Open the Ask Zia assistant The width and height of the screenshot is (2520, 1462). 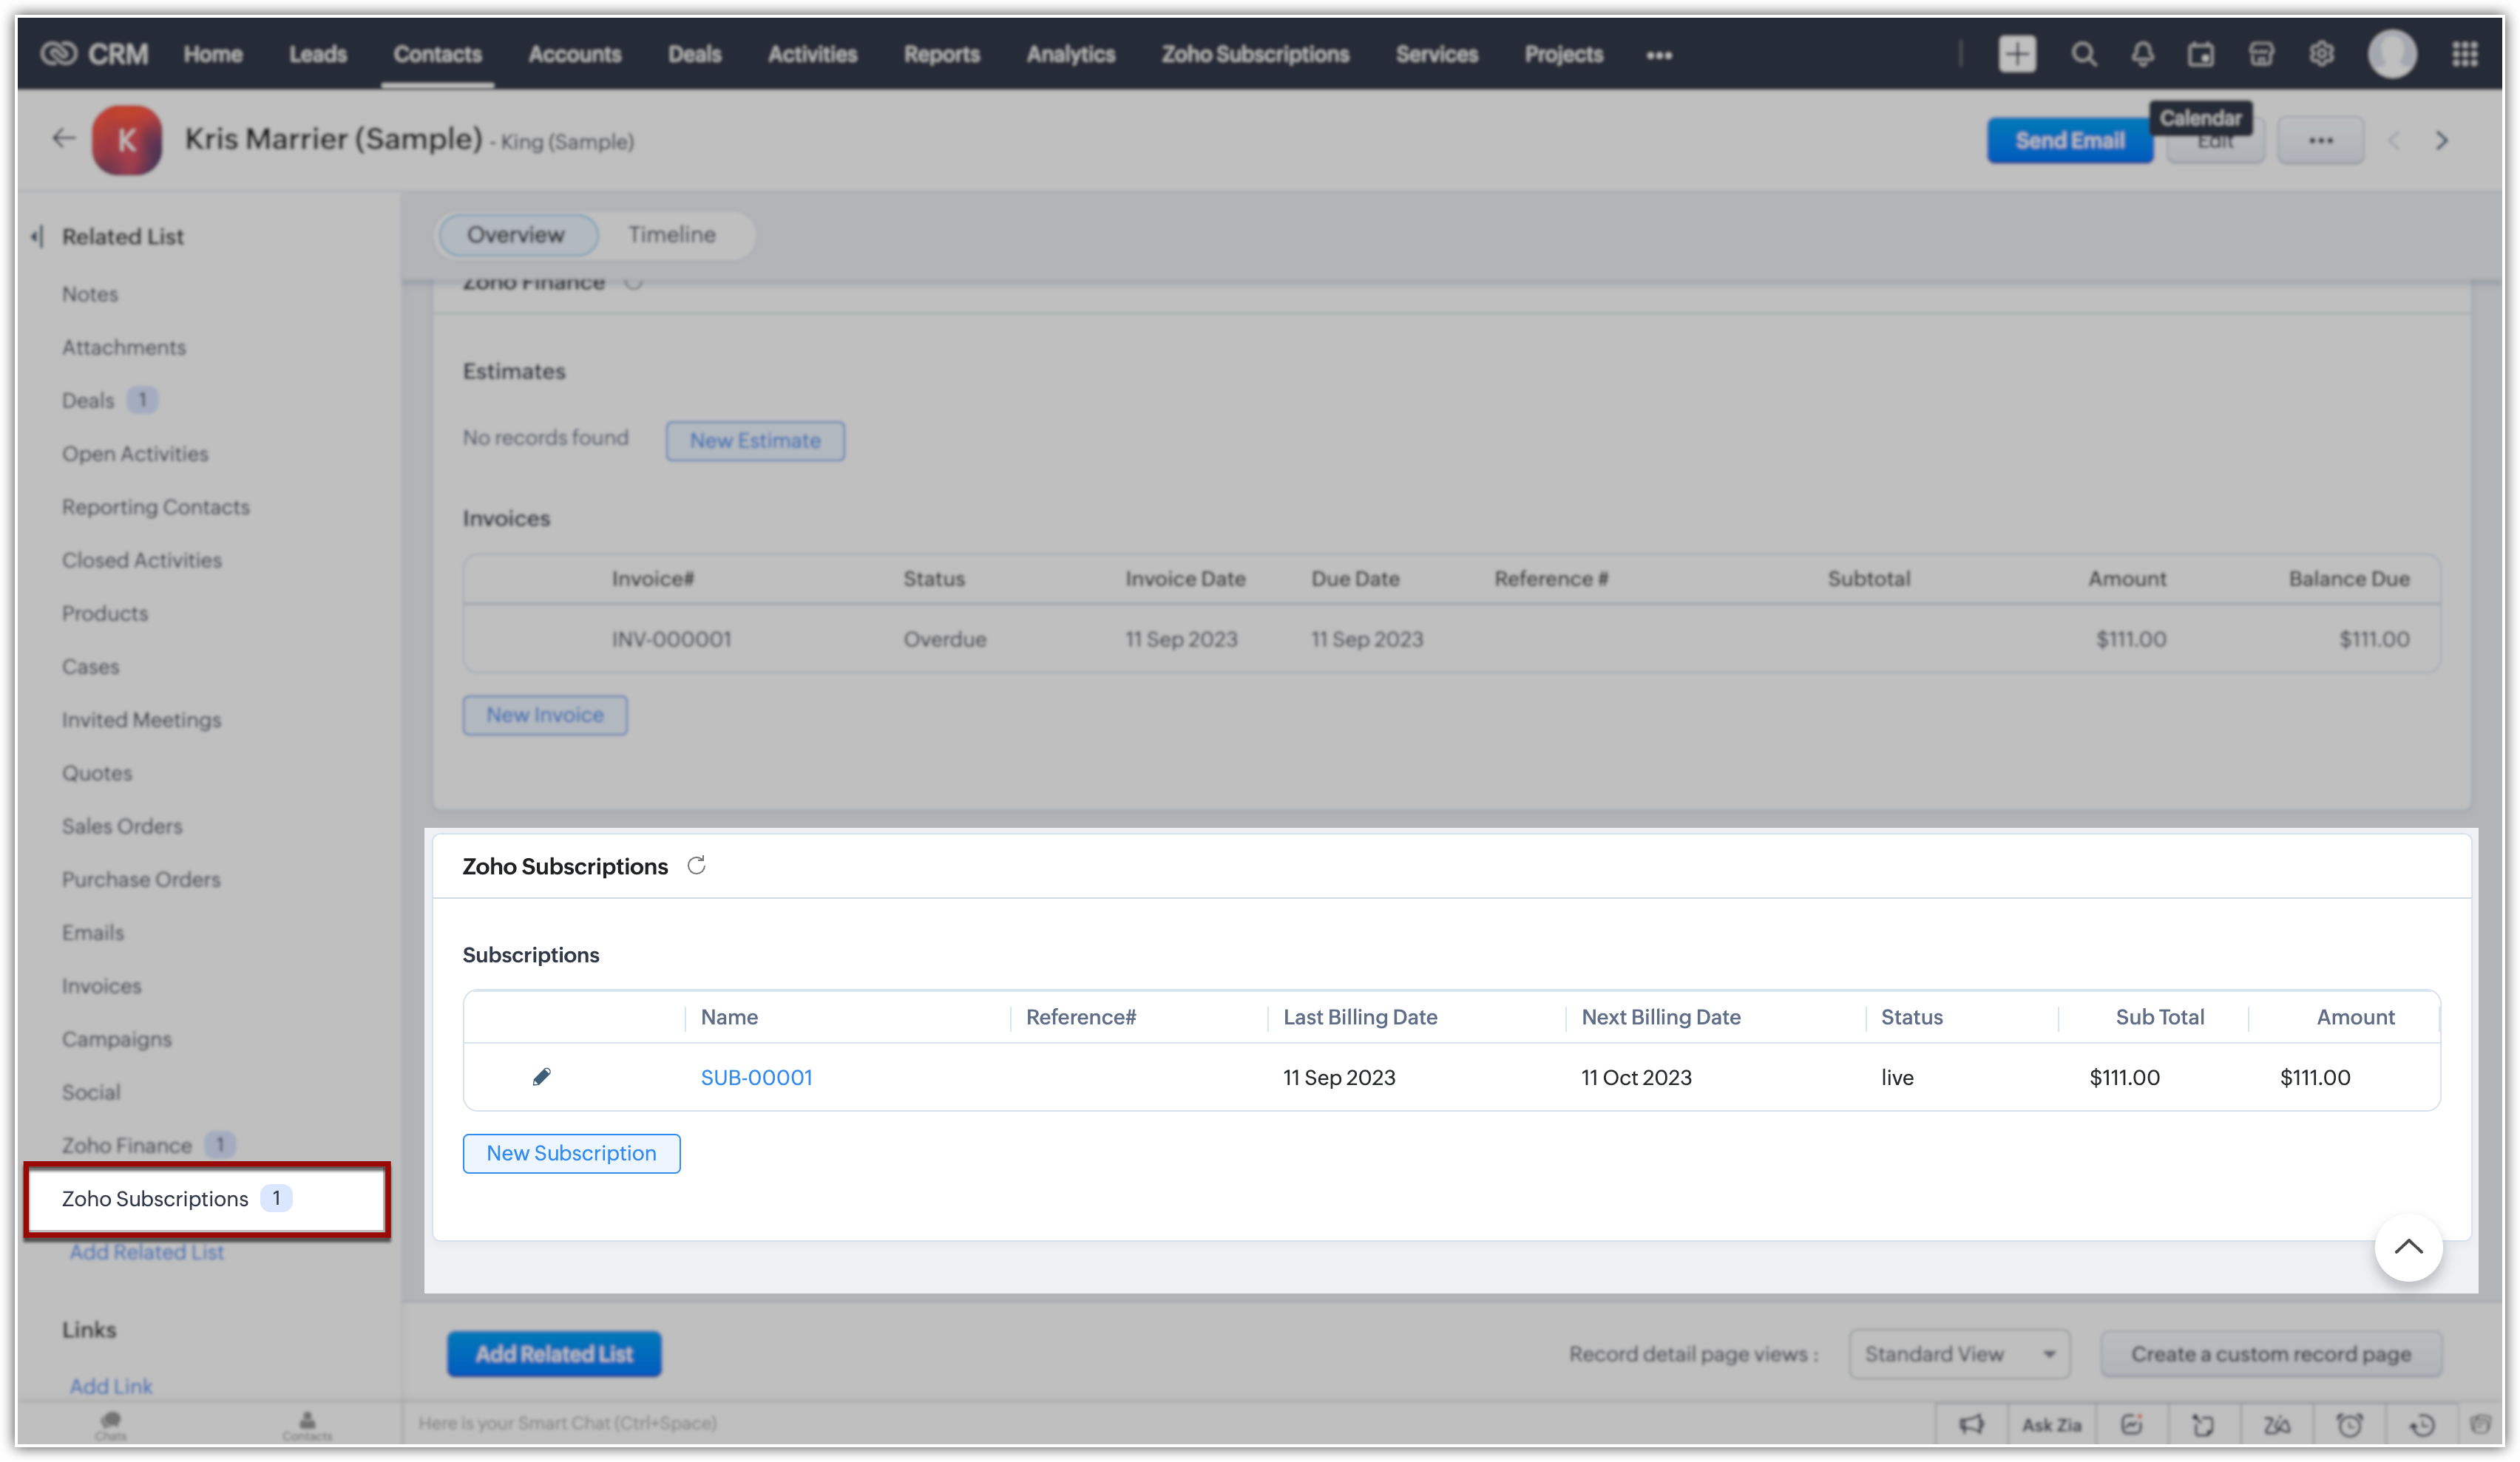point(2051,1424)
